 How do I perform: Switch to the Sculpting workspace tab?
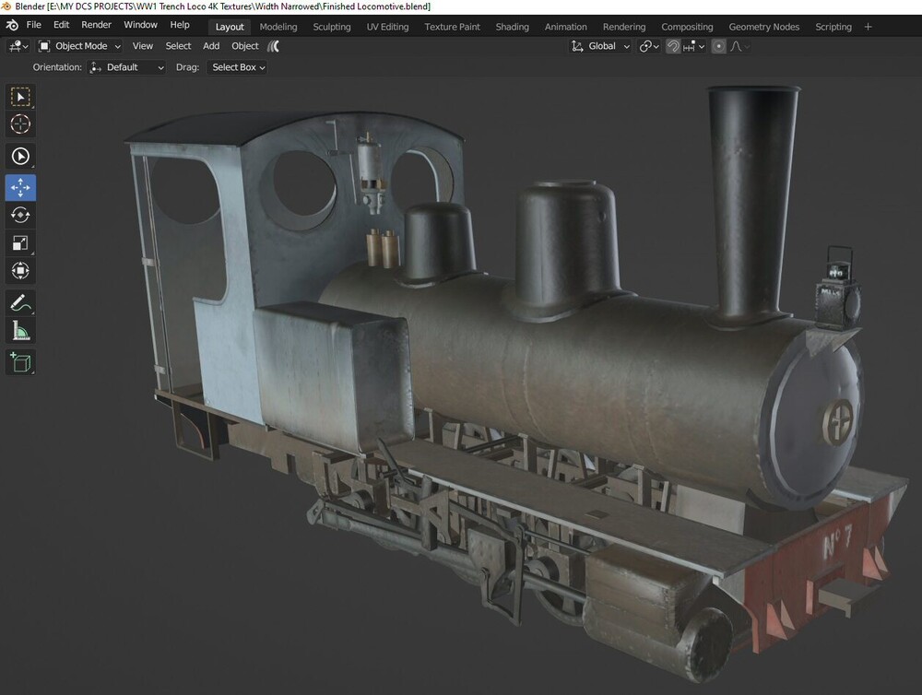pyautogui.click(x=332, y=27)
